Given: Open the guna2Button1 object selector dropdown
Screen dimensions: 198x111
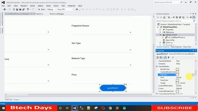Looking at the screenshot, I should [196, 54].
